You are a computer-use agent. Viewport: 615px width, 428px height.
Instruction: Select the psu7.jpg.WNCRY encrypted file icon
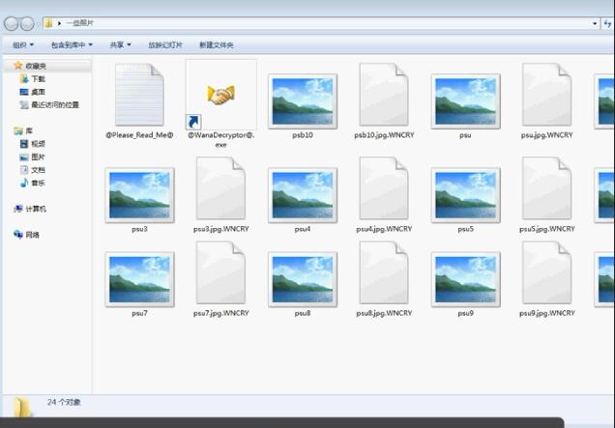point(220,272)
